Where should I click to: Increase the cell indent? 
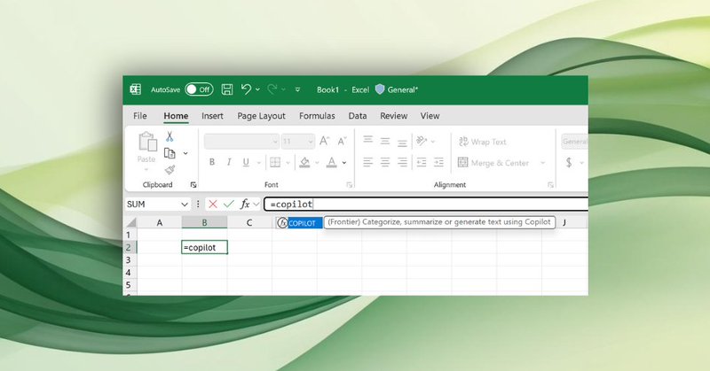(x=438, y=162)
